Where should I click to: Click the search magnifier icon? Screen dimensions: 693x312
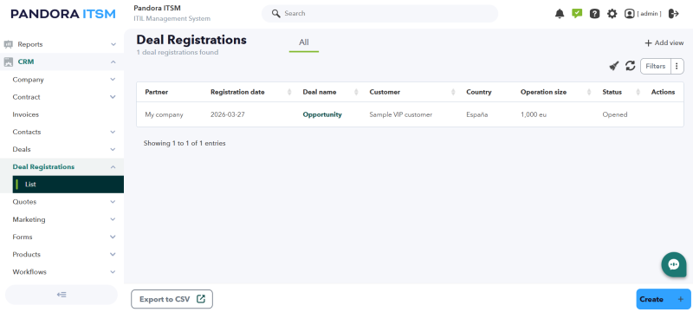[x=275, y=14]
